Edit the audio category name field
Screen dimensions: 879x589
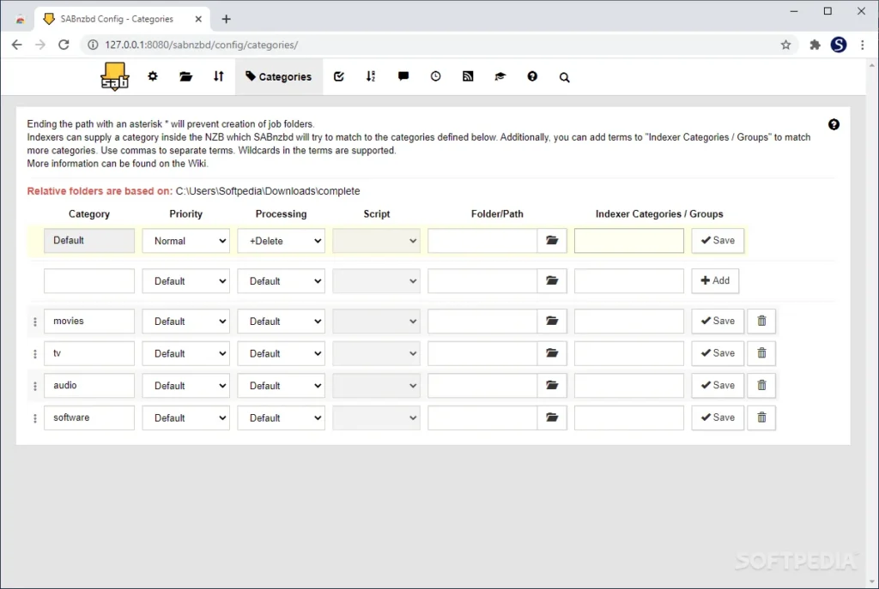coord(89,386)
